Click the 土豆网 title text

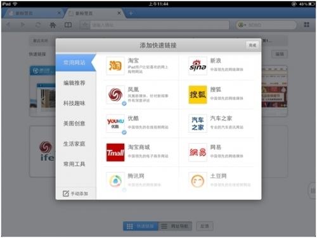pyautogui.click(x=218, y=176)
